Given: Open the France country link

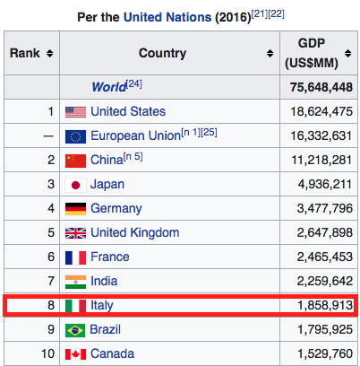Looking at the screenshot, I should [x=110, y=257].
